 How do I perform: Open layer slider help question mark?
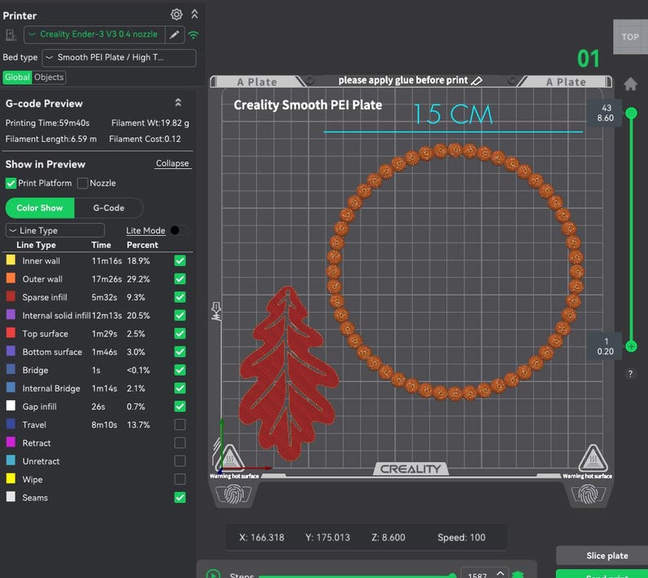click(x=630, y=374)
